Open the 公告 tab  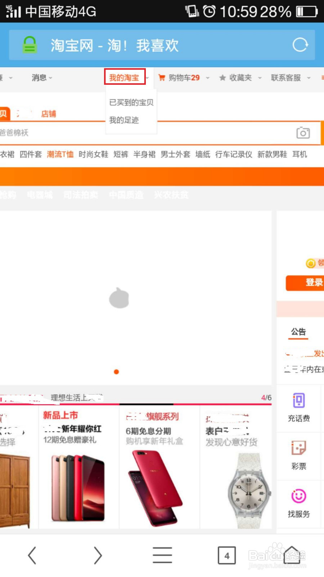click(x=298, y=331)
